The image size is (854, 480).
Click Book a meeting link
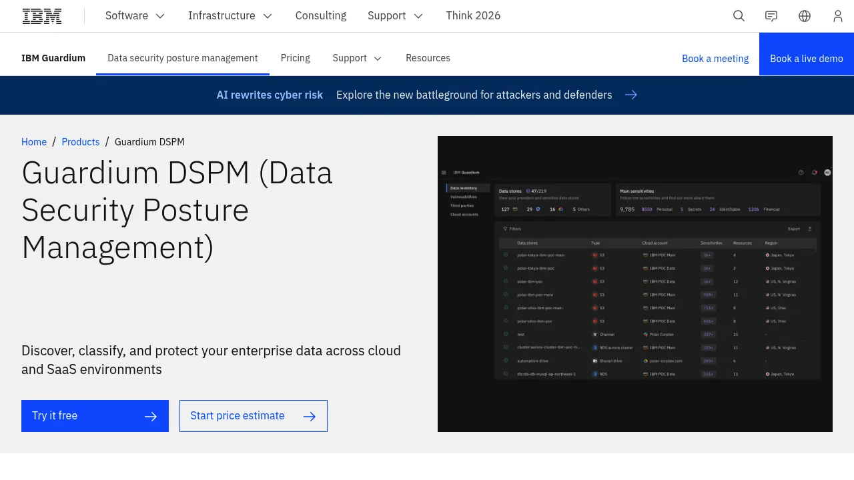(x=715, y=59)
